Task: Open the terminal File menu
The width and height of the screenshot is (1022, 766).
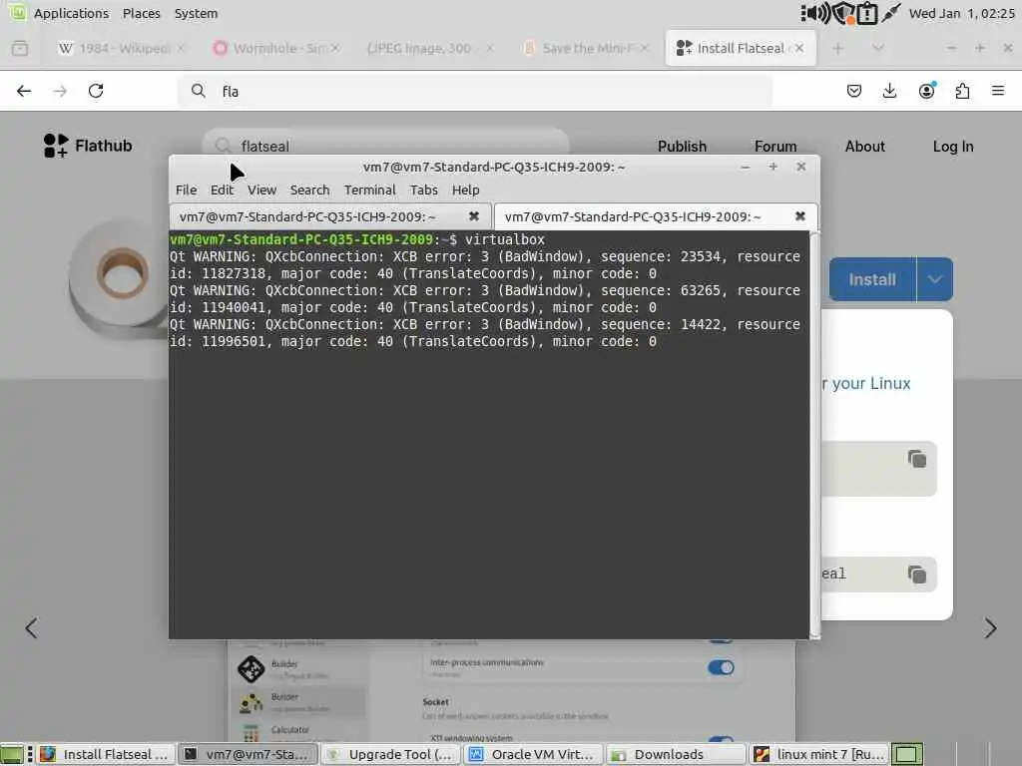Action: 186,190
